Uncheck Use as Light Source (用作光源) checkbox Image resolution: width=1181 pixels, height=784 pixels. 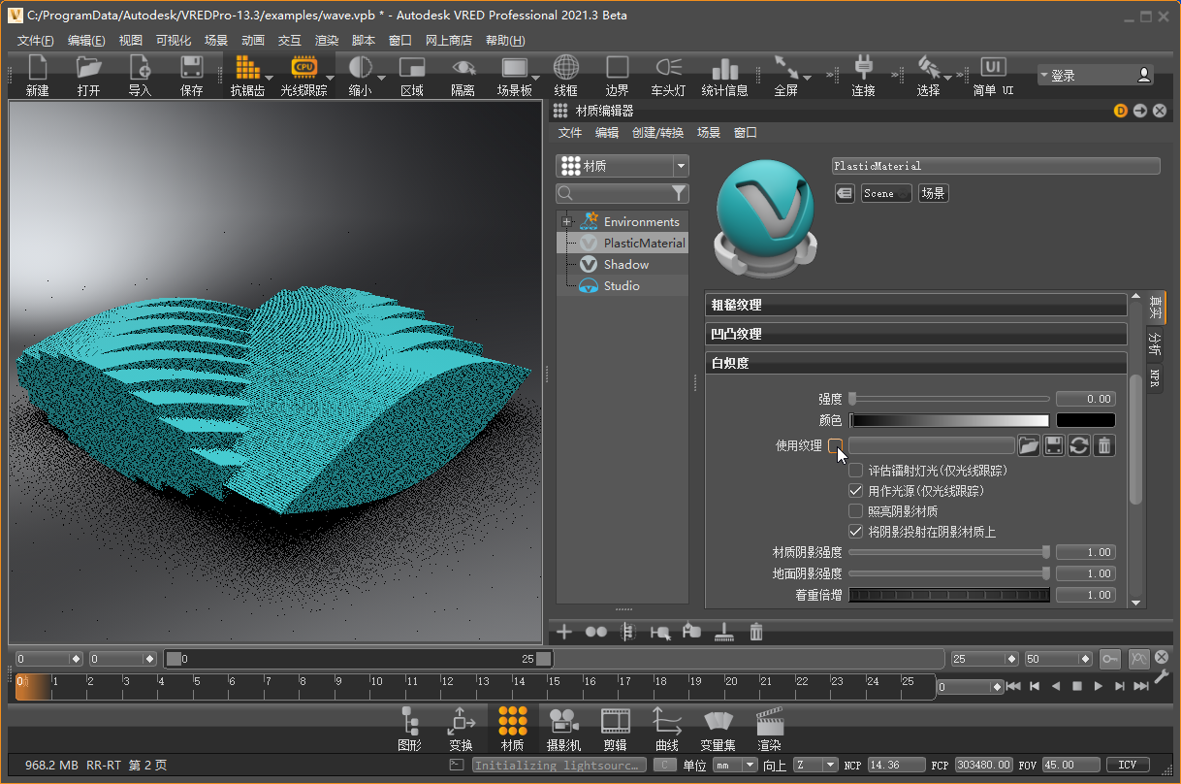[855, 491]
